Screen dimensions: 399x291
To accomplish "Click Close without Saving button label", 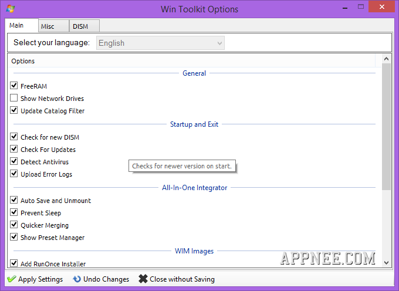I will tap(182, 279).
